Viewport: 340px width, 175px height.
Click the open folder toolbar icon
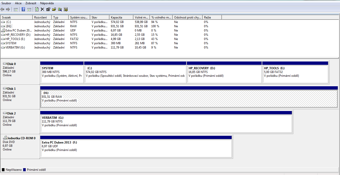[x=54, y=9]
